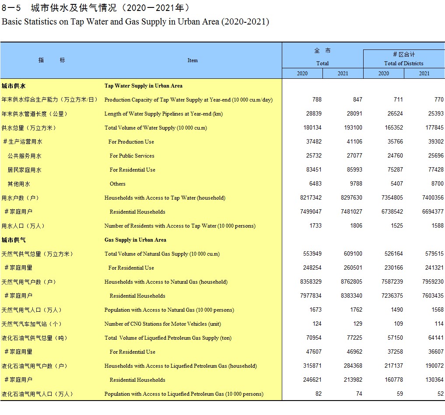The width and height of the screenshot is (445, 415).
Task: Click the Chinese table title 城市供水及供气情况
Action: point(74,8)
